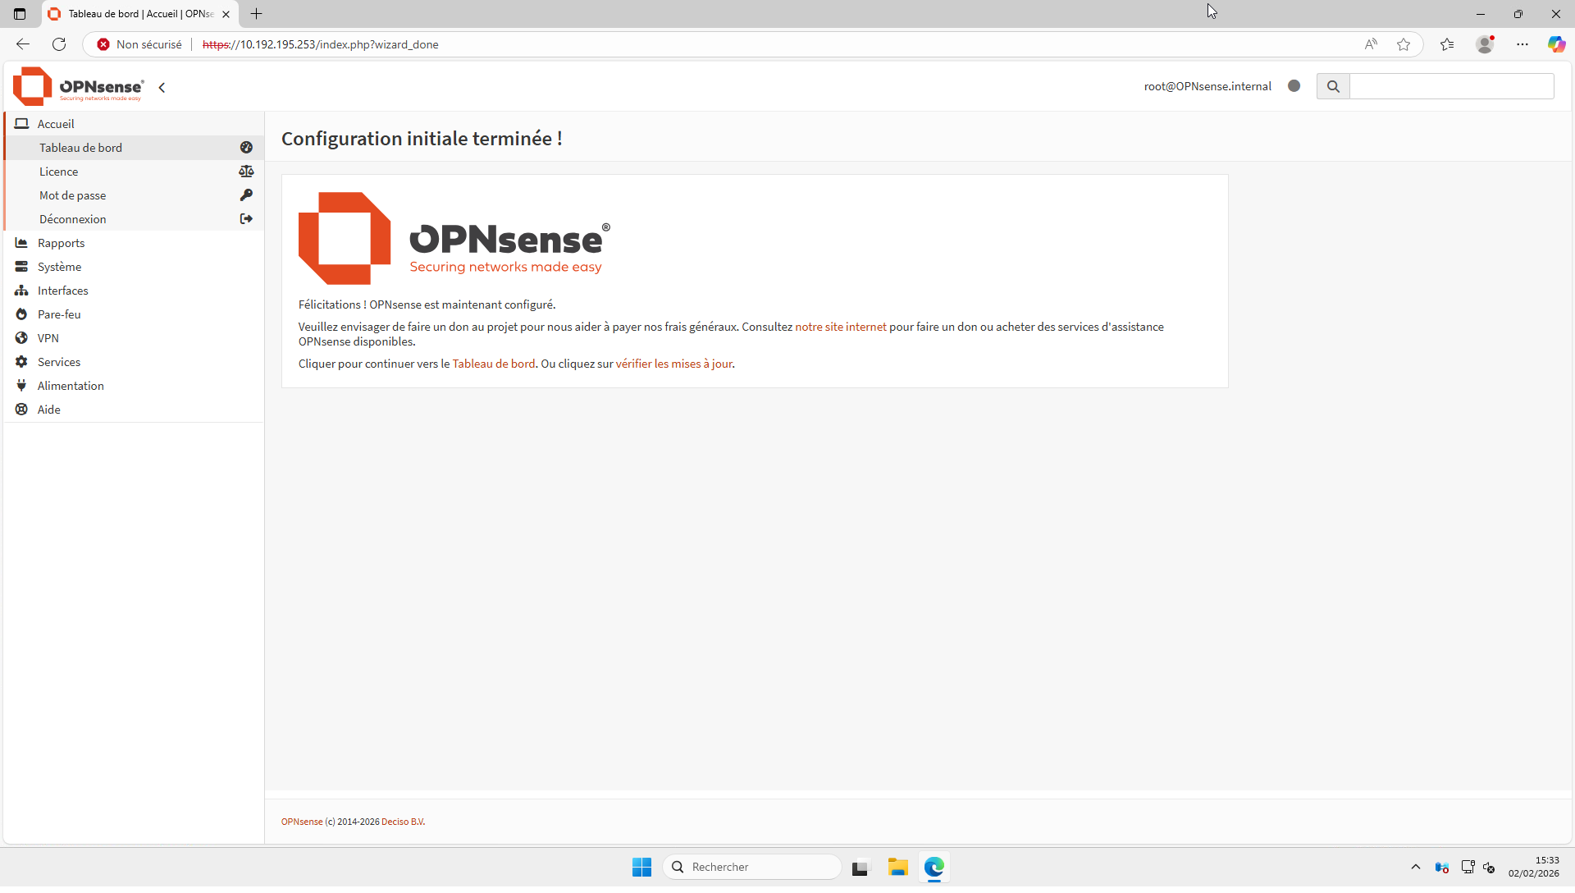
Task: Click the magnifier search icon in header
Action: [x=1333, y=86]
